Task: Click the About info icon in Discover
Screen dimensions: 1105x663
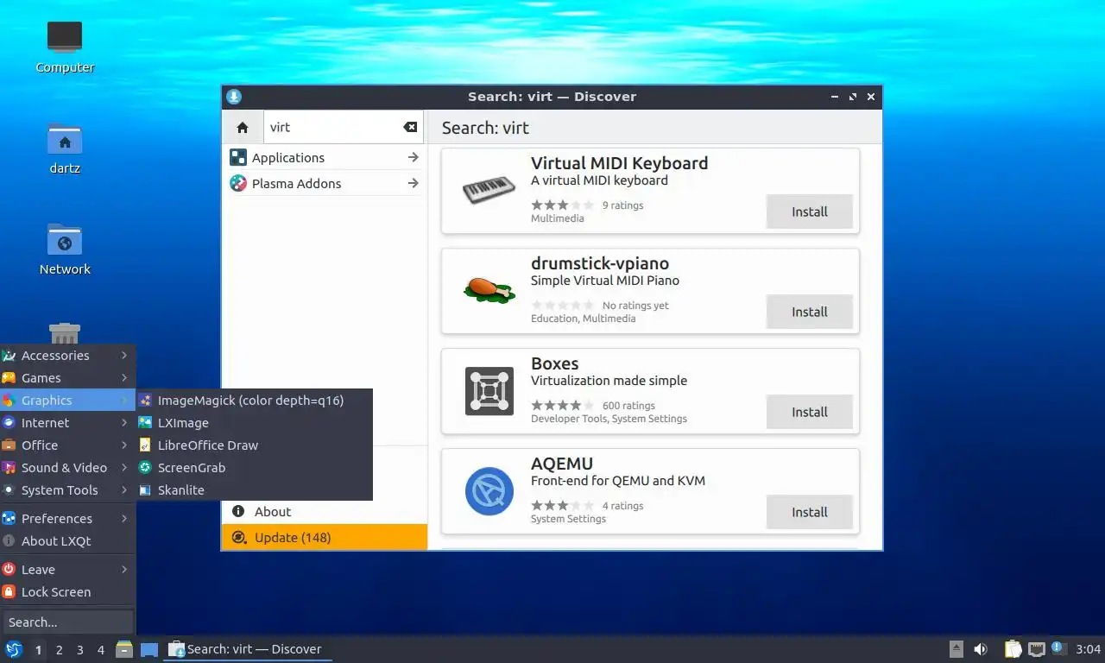Action: (238, 511)
